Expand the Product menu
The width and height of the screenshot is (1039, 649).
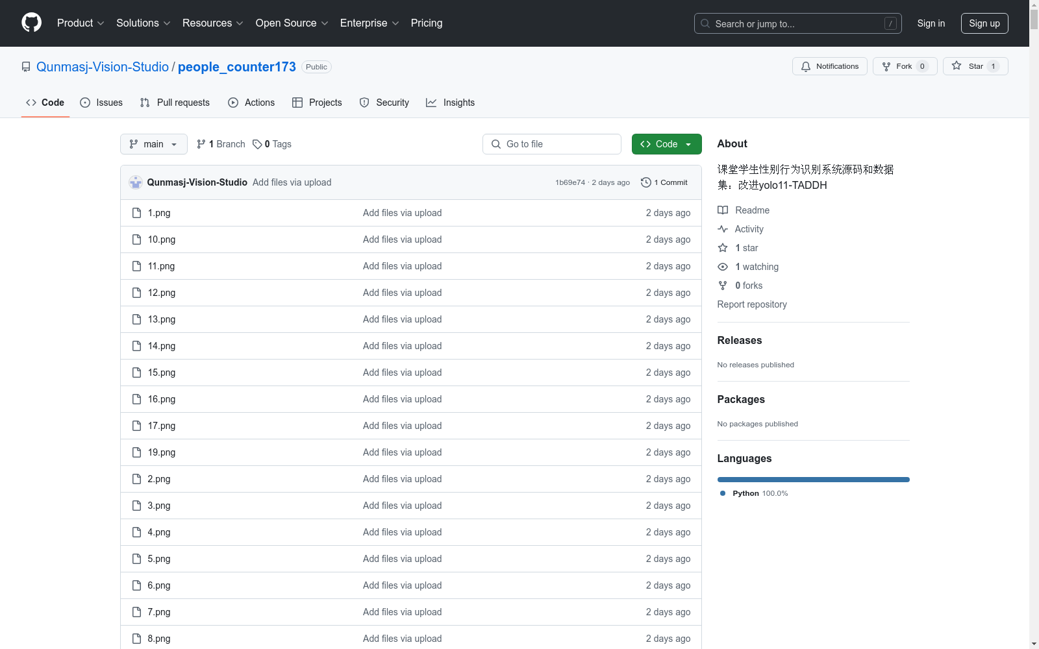[81, 23]
